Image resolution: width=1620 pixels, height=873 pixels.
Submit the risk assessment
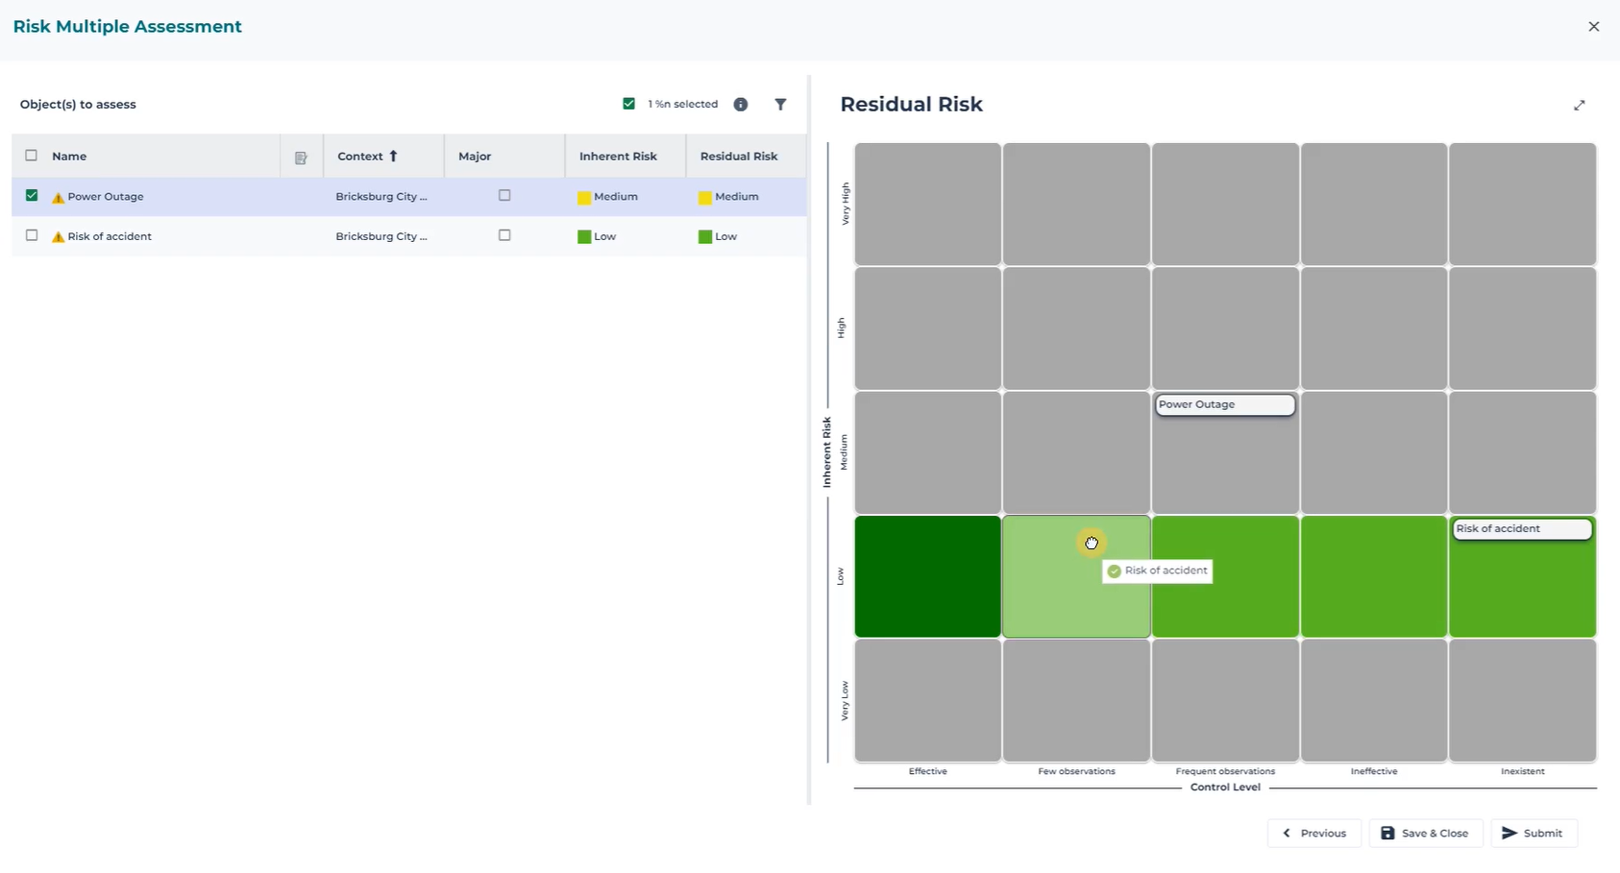(1533, 833)
